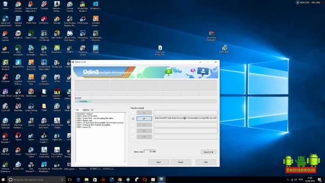The width and height of the screenshot is (325, 183).
Task: Launch IObit Uninstaller desktop icon
Action: tap(18, 50)
